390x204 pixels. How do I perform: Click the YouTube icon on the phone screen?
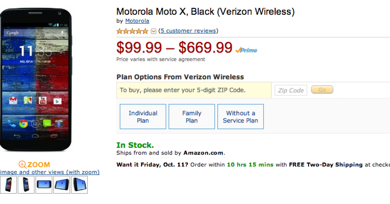43,101
